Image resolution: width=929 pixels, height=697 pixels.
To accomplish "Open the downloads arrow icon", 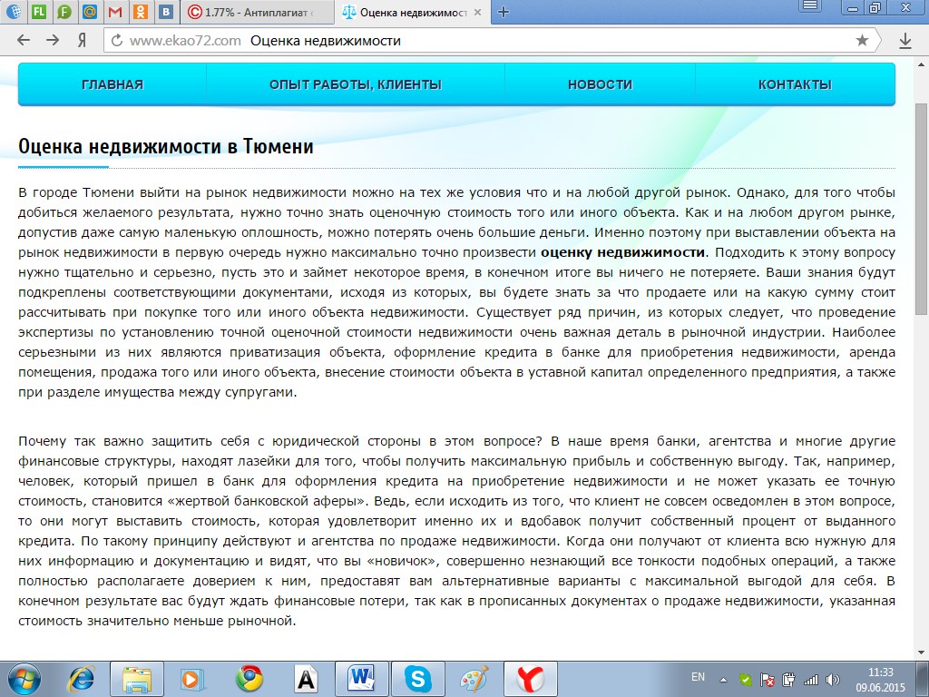I will (x=905, y=40).
